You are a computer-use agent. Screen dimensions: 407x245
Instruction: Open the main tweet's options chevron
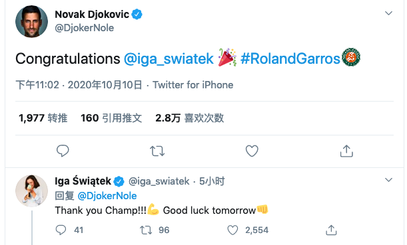click(x=388, y=13)
